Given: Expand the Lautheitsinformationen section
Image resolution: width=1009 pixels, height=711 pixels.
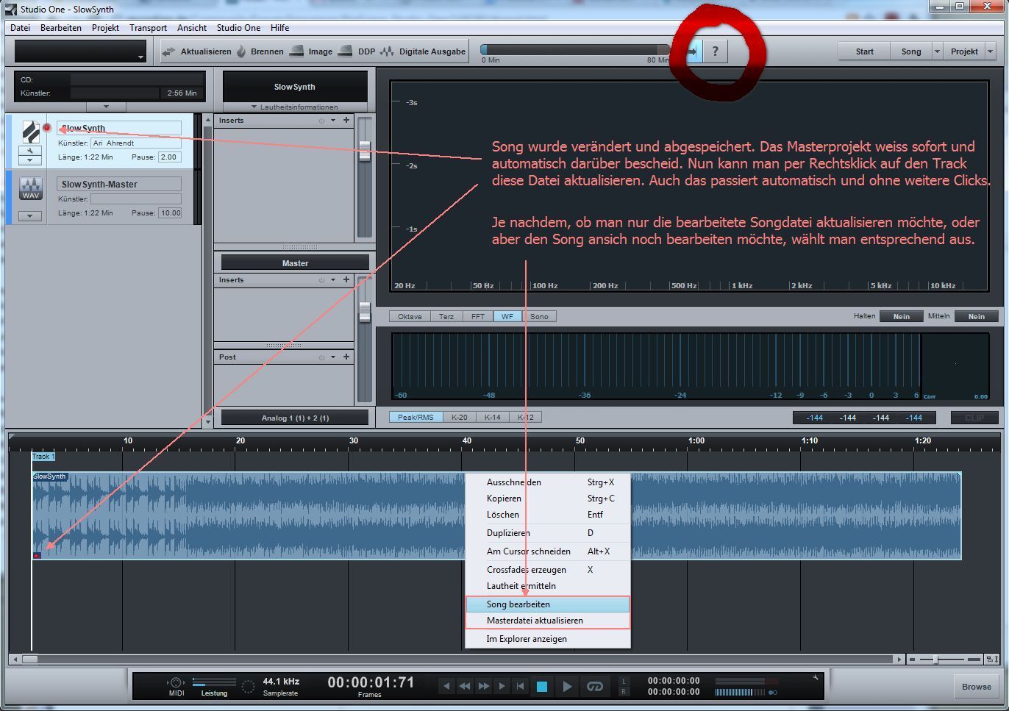Looking at the screenshot, I should pos(295,107).
